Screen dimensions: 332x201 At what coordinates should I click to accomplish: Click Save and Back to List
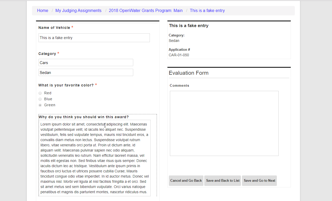coord(223,181)
